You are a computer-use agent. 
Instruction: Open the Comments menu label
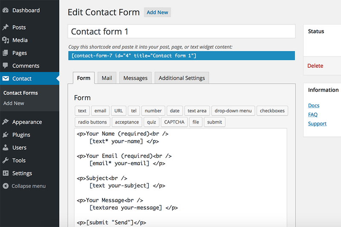tap(26, 66)
